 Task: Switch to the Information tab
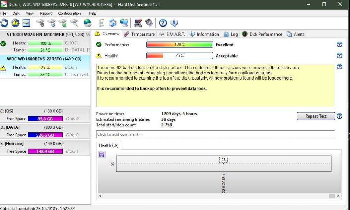[x=204, y=34]
